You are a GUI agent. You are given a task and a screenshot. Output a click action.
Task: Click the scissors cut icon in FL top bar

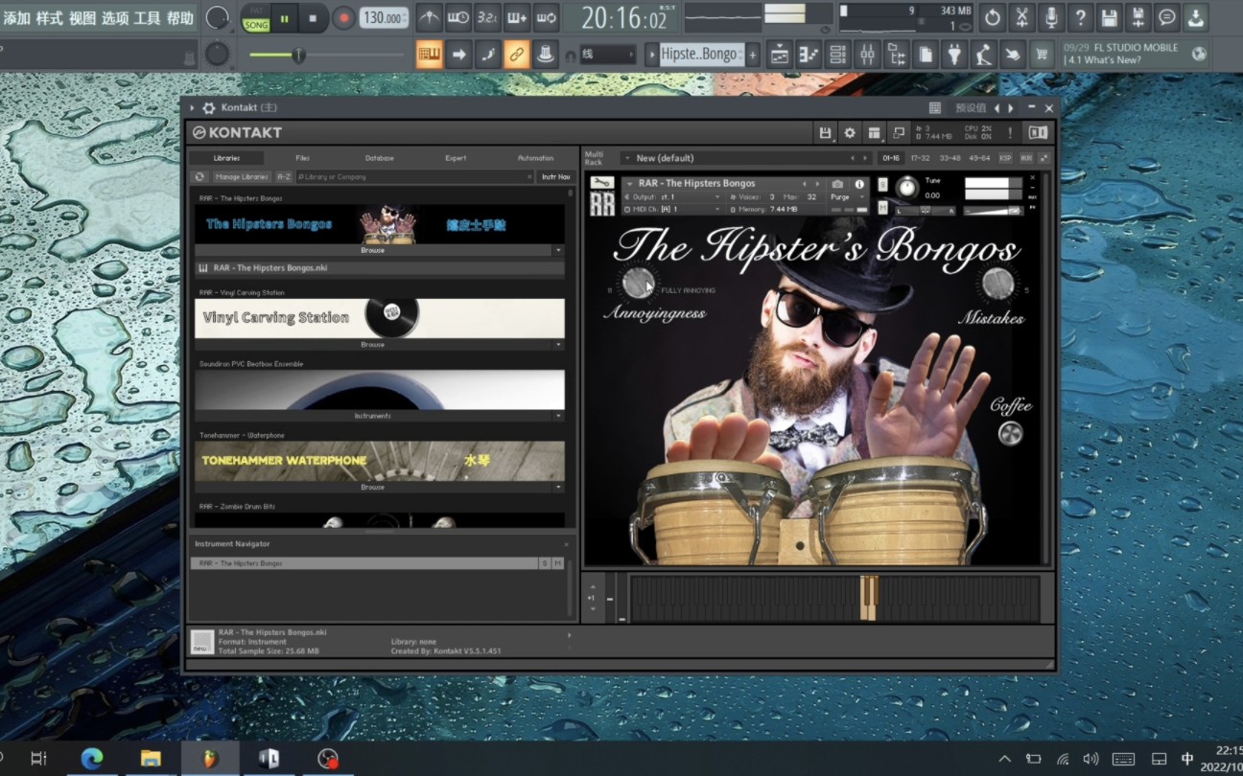(x=1022, y=17)
